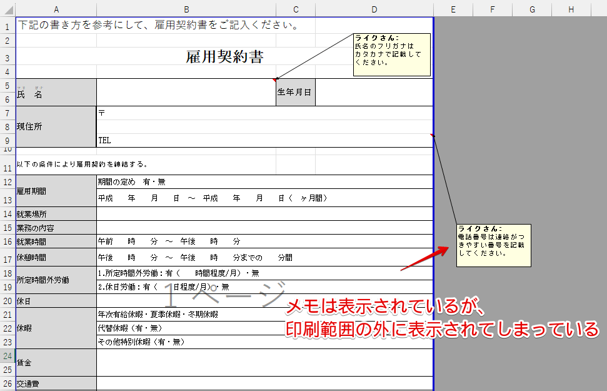Click the 〒 postal code entry cell
The height and width of the screenshot is (391, 607).
[188, 113]
